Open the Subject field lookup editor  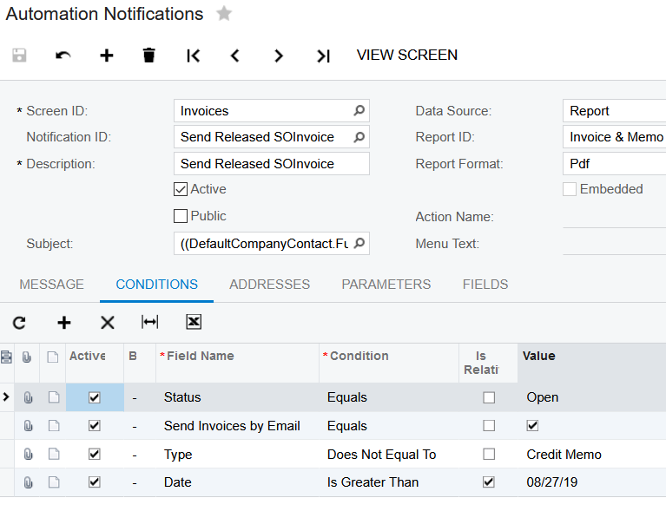tap(359, 244)
